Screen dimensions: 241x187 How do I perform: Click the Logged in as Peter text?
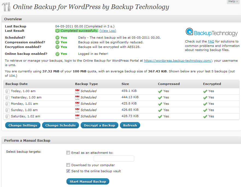[x=93, y=54]
